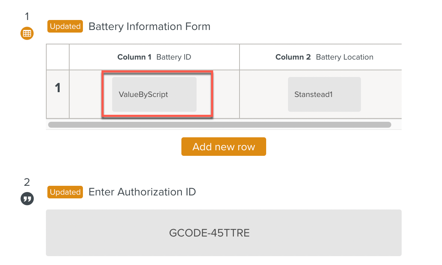The width and height of the screenshot is (442, 265).
Task: Click the Battery ID header text
Action: [174, 57]
